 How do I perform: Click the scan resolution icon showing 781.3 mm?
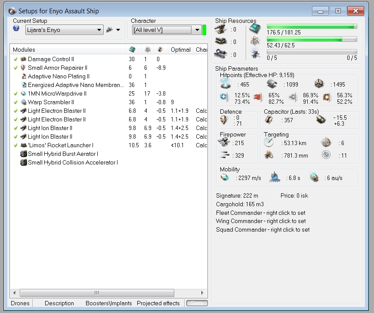pyautogui.click(x=269, y=155)
